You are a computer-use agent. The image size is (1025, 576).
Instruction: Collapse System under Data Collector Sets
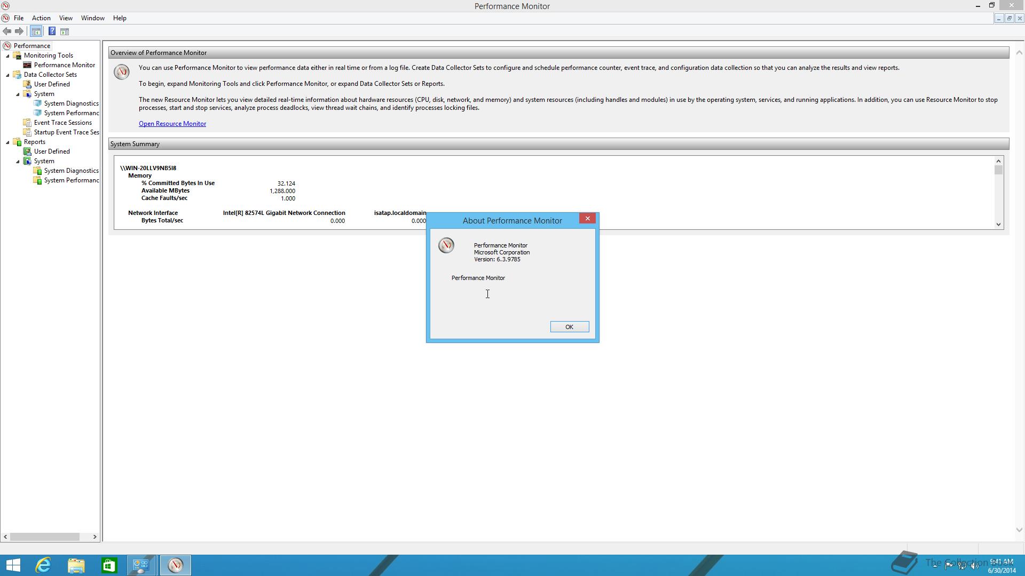18,94
